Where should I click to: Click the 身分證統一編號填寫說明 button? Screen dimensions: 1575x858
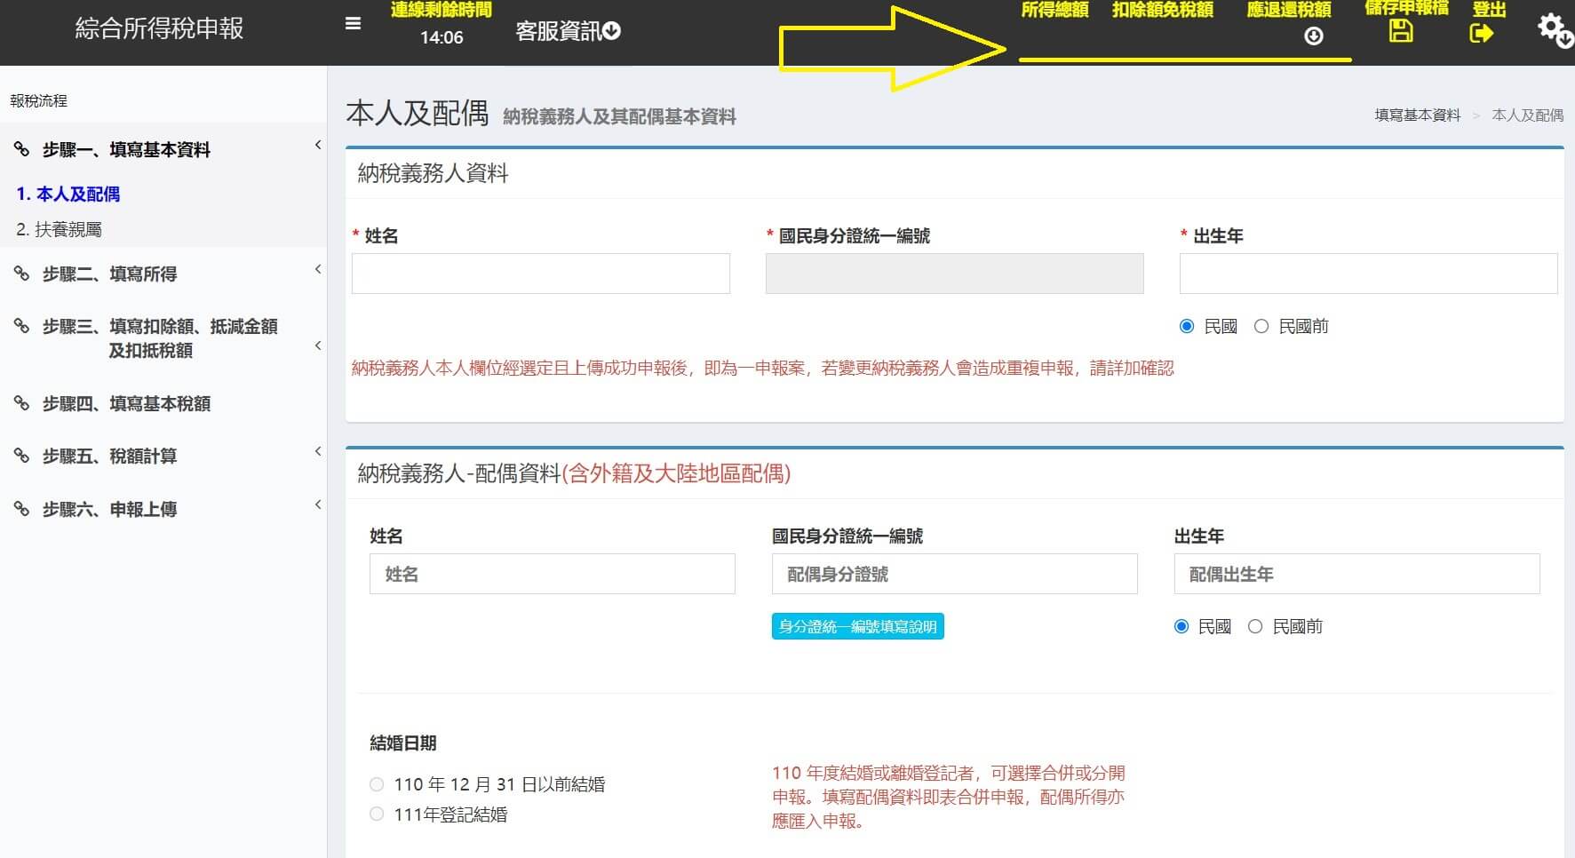pyautogui.click(x=857, y=626)
